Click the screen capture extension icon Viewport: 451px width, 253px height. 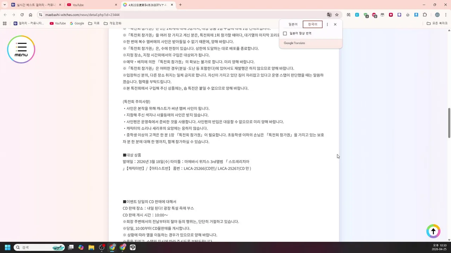[x=348, y=15]
